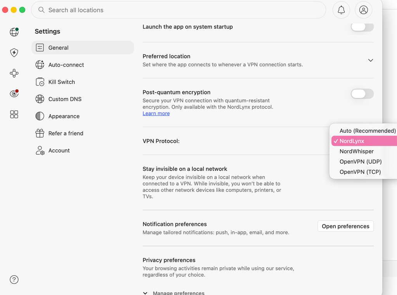Click the Kill Switch icon
This screenshot has height=295, width=397.
point(40,82)
